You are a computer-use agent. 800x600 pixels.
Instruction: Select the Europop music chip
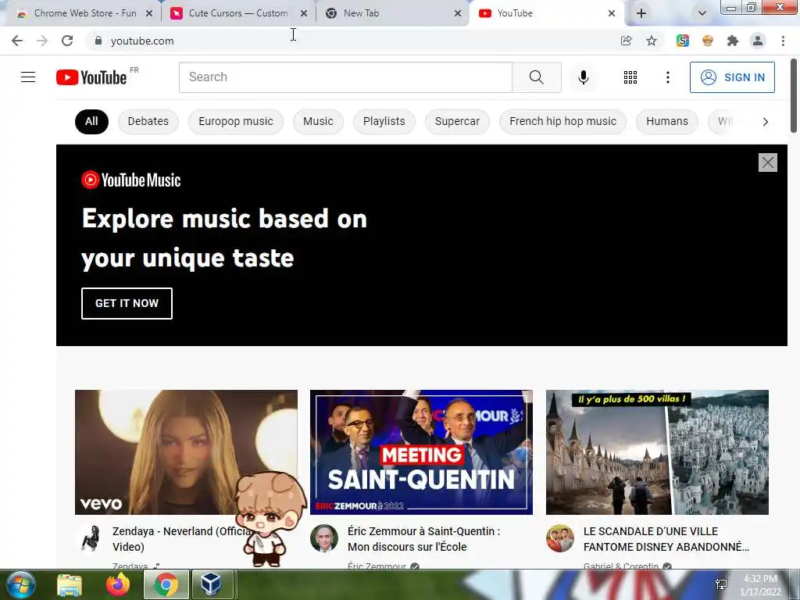point(236,121)
